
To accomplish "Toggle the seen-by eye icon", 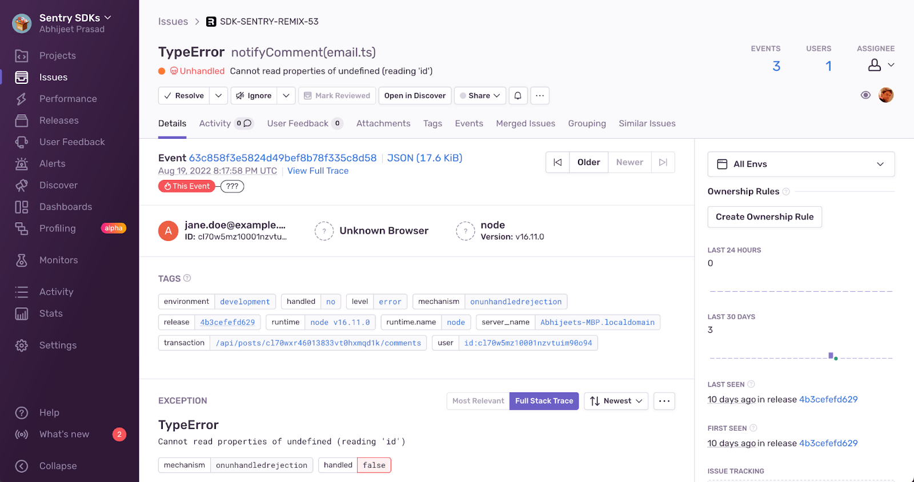I will coord(865,95).
